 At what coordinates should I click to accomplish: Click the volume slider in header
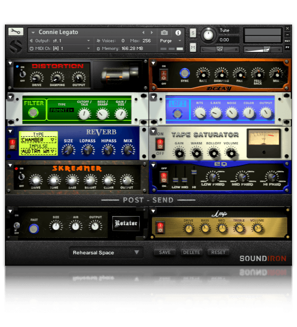coord(262,50)
